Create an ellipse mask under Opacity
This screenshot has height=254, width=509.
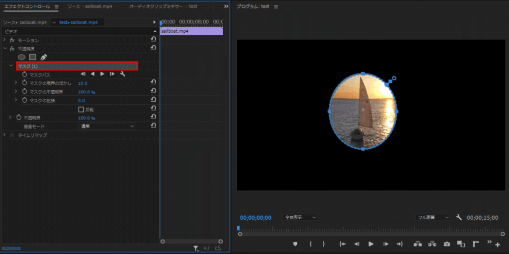pyautogui.click(x=22, y=57)
